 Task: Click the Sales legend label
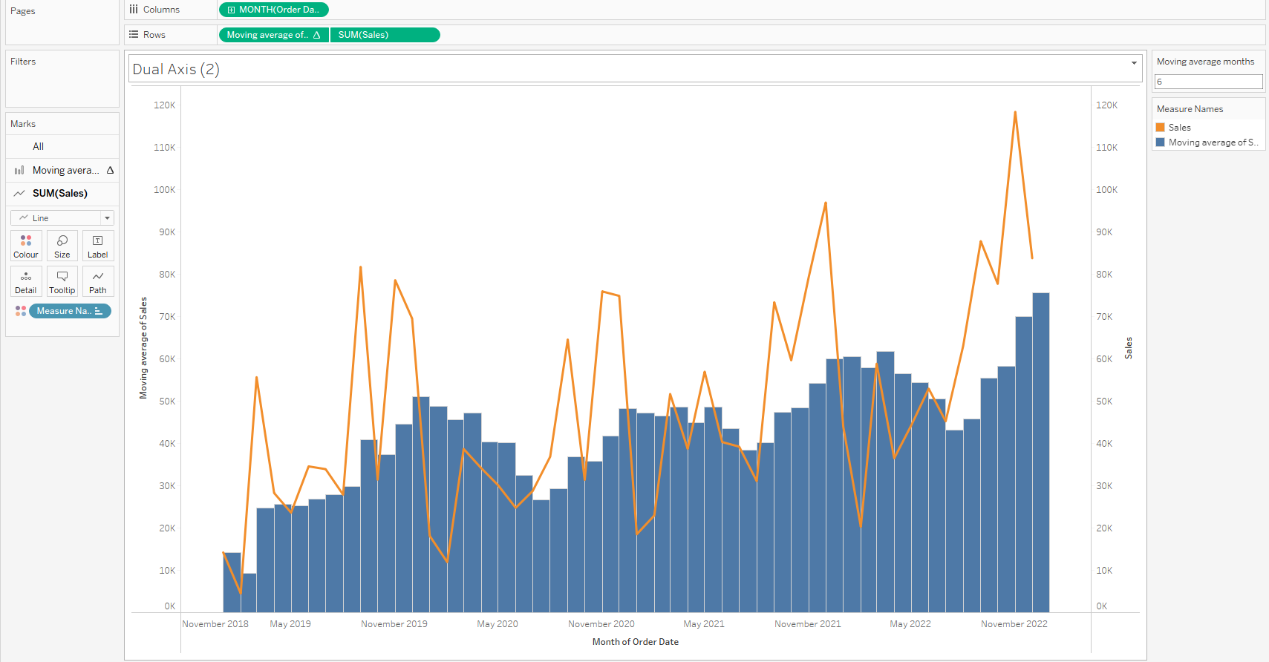point(1180,128)
